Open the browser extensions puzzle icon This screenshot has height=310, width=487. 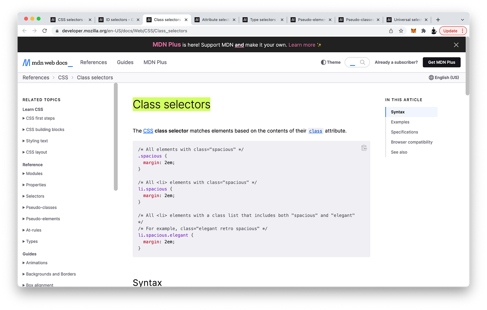[424, 31]
